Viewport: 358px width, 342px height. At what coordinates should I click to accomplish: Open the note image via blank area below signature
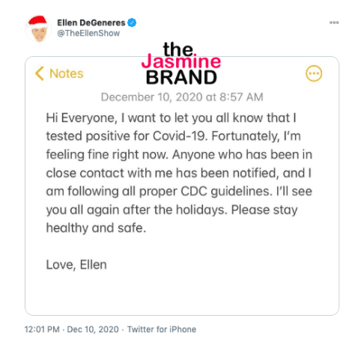[182, 293]
